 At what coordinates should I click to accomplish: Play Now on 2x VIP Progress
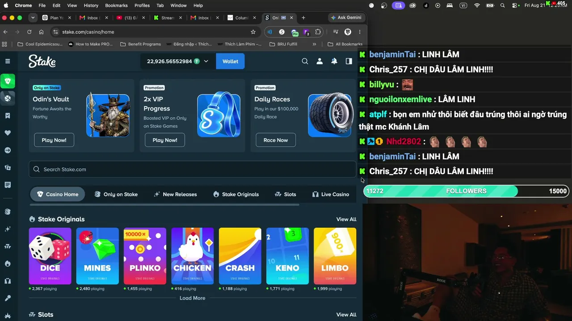165,140
